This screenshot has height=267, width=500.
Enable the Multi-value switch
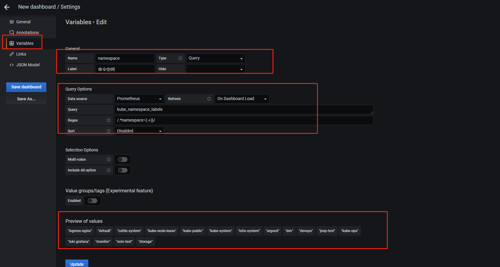point(123,159)
